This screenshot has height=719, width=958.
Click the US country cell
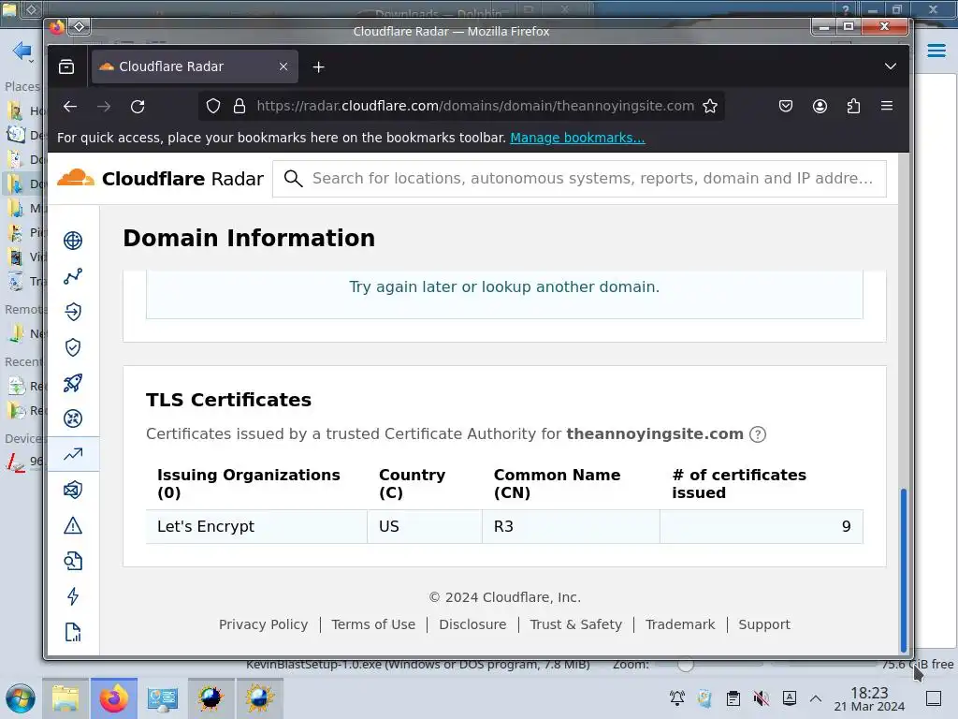coord(425,526)
